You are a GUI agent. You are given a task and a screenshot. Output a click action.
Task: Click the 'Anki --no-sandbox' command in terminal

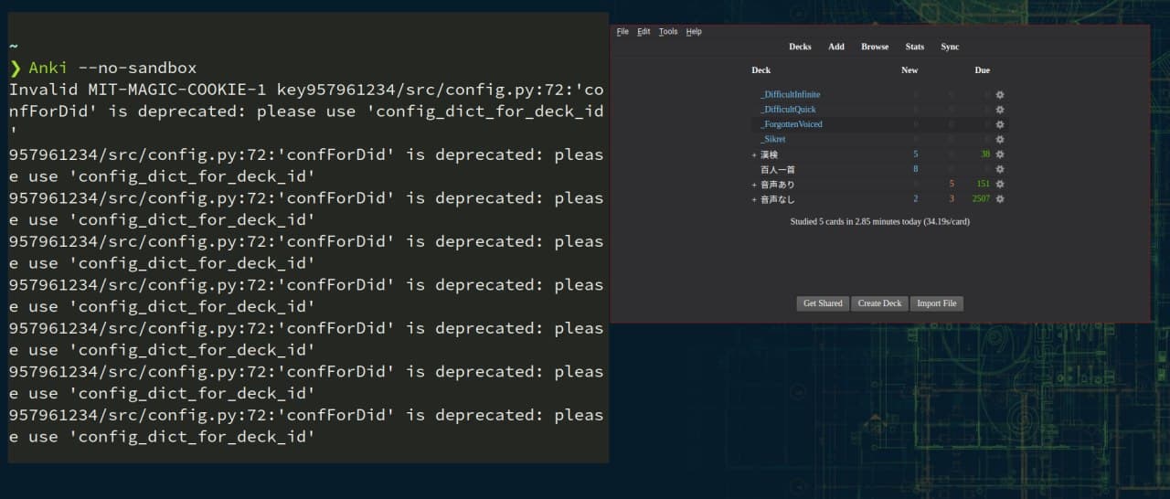coord(112,68)
